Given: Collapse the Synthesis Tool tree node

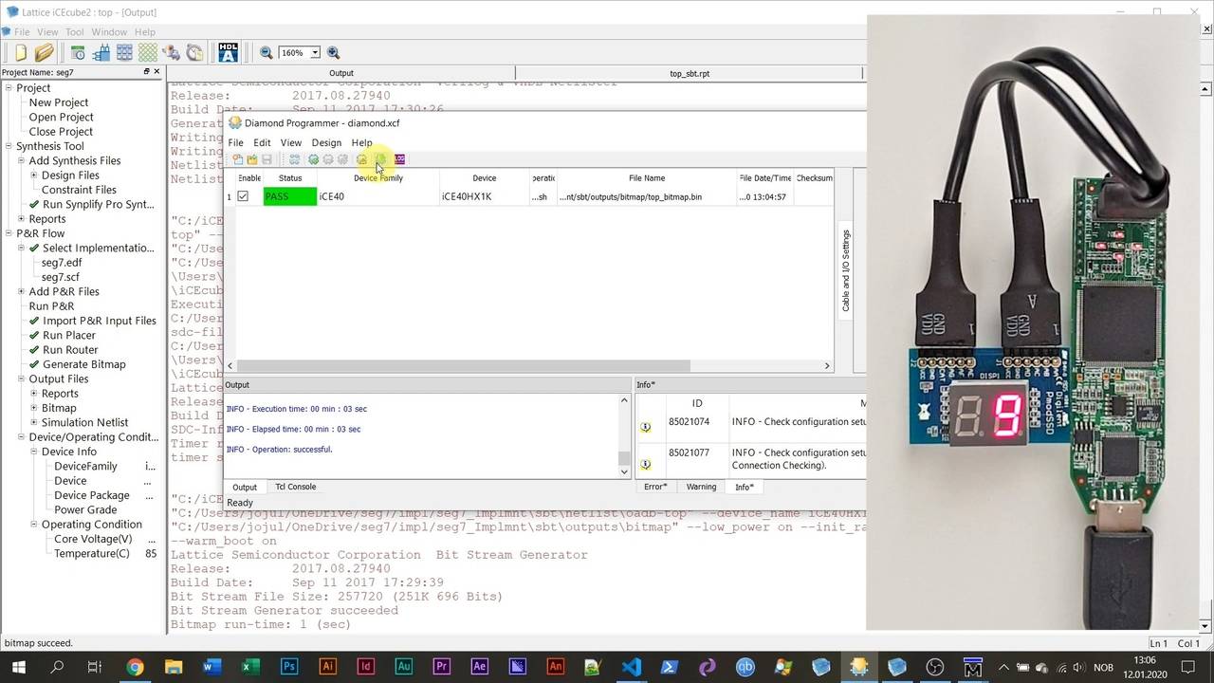Looking at the screenshot, I should (x=8, y=146).
